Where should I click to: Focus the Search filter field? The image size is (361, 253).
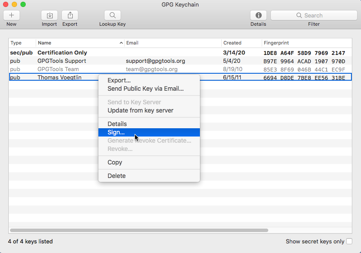314,15
